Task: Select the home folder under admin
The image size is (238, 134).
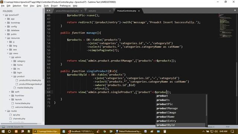Action: click(20, 65)
